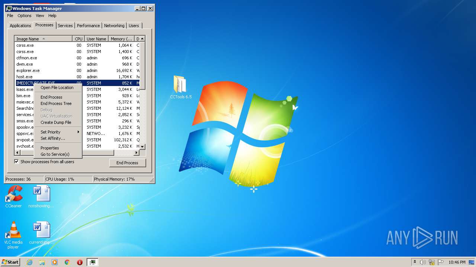Click the 102,312 K memory value
This screenshot has width=476, height=267.
tap(123, 140)
